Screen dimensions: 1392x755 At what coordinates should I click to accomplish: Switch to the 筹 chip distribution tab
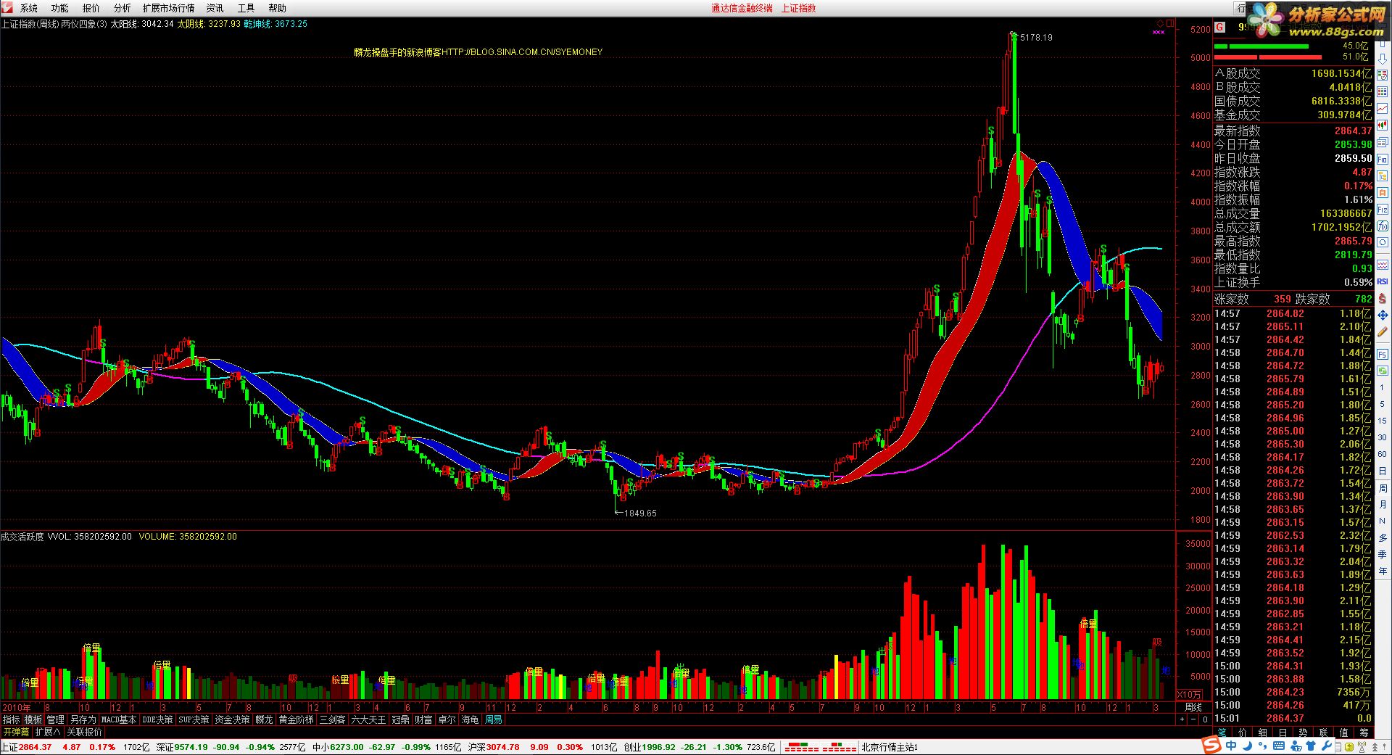pos(1364,733)
